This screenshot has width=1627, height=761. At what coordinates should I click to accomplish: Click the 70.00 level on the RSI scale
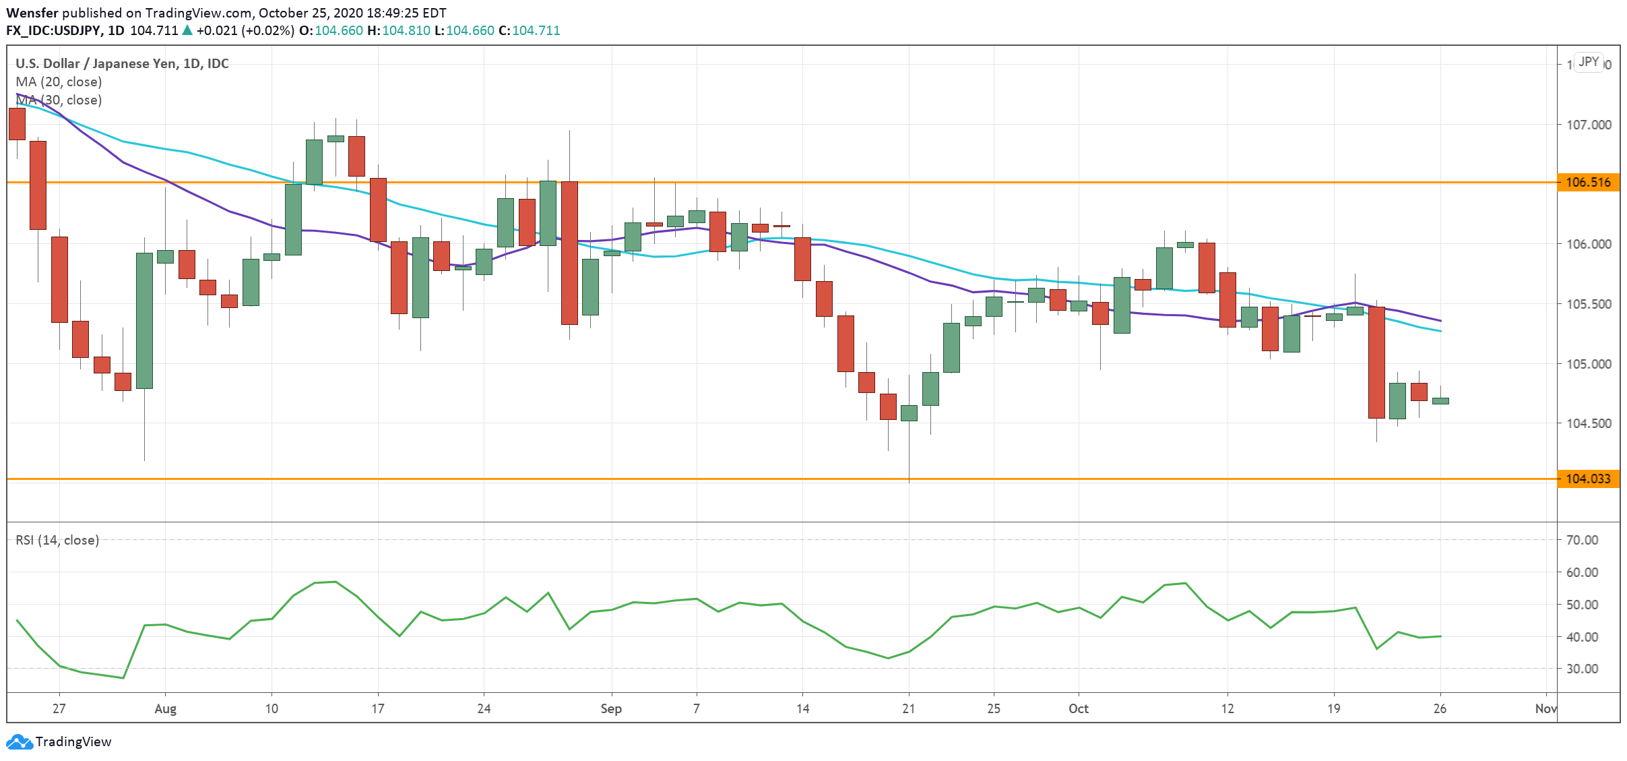coord(1582,540)
